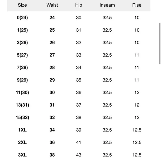
Task: Click the Hip column header
Action: 79,5
